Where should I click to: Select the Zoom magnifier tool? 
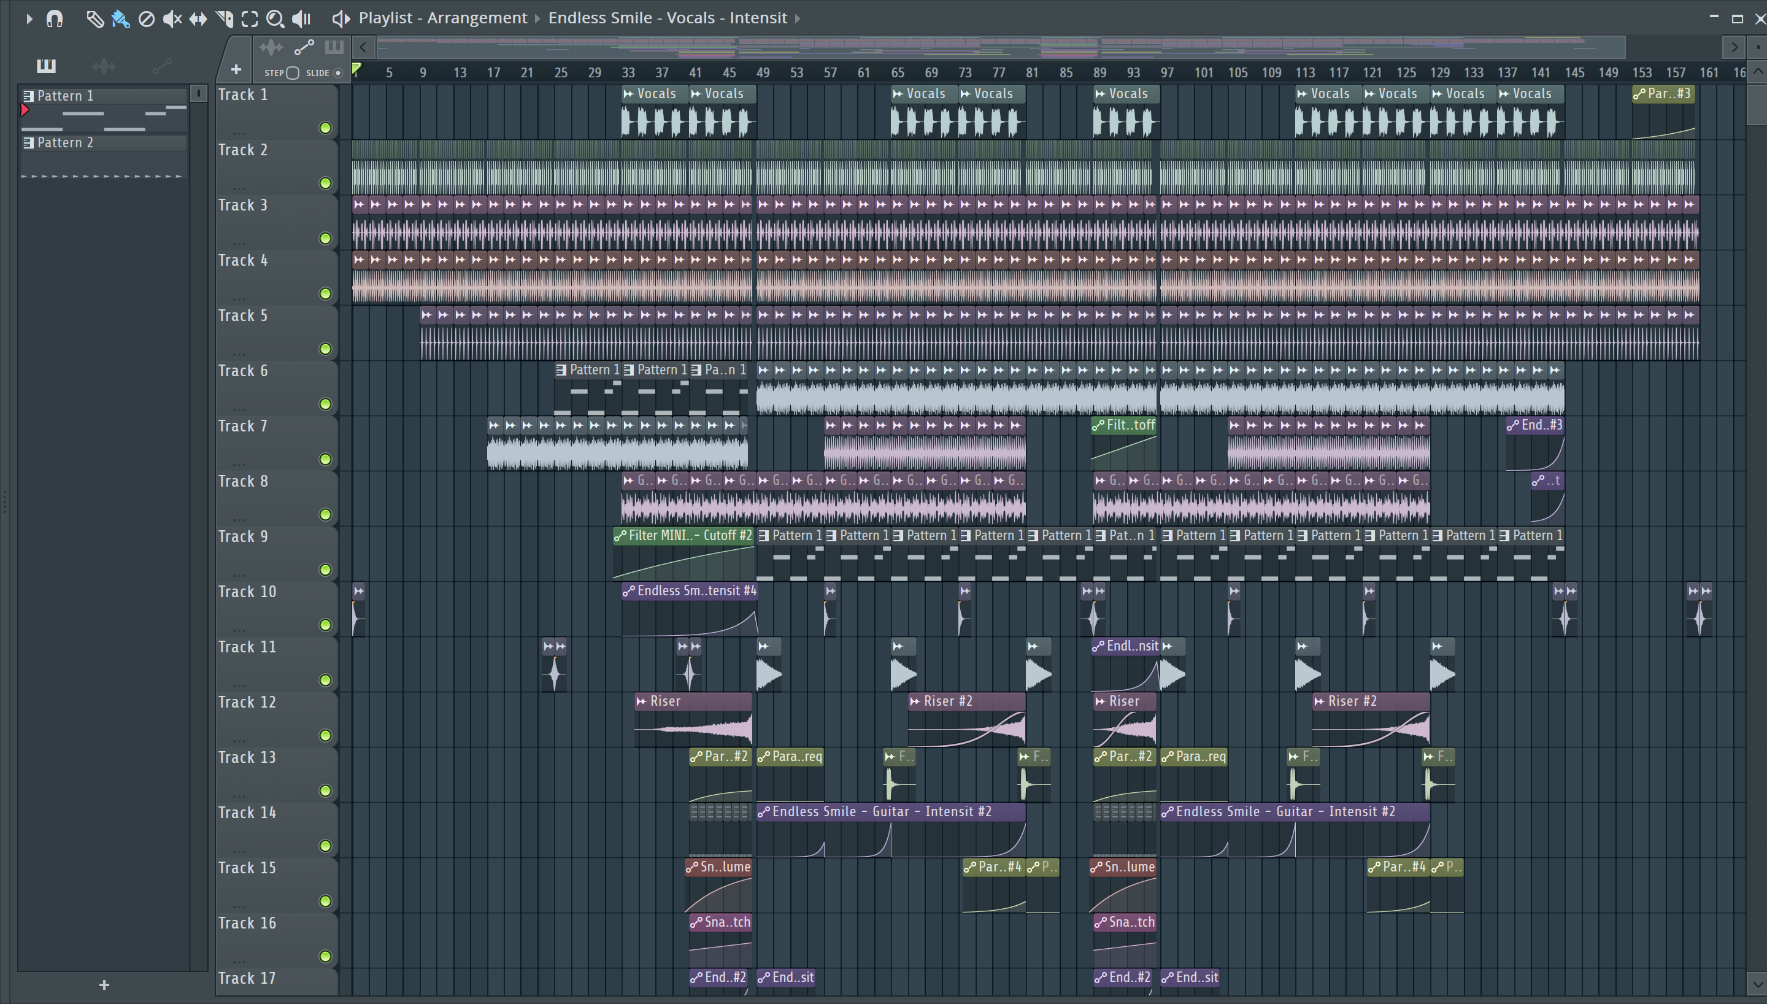tap(275, 18)
